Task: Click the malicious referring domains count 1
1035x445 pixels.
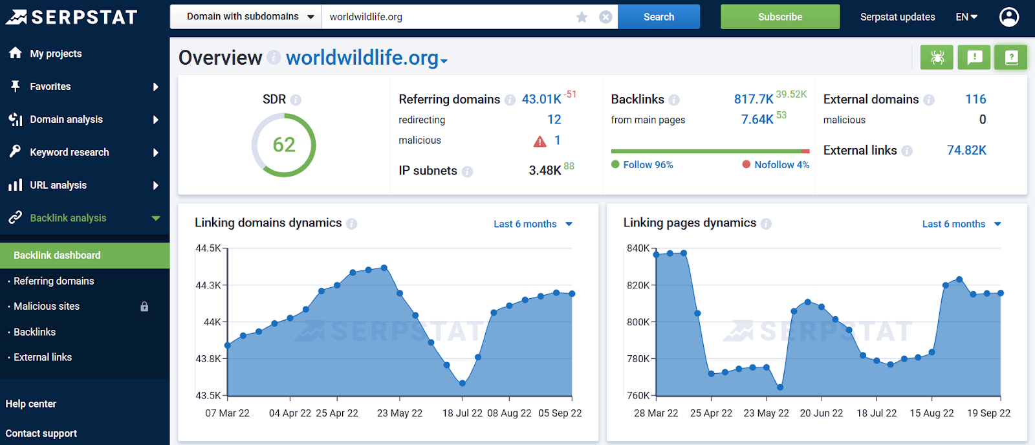Action: click(x=557, y=140)
